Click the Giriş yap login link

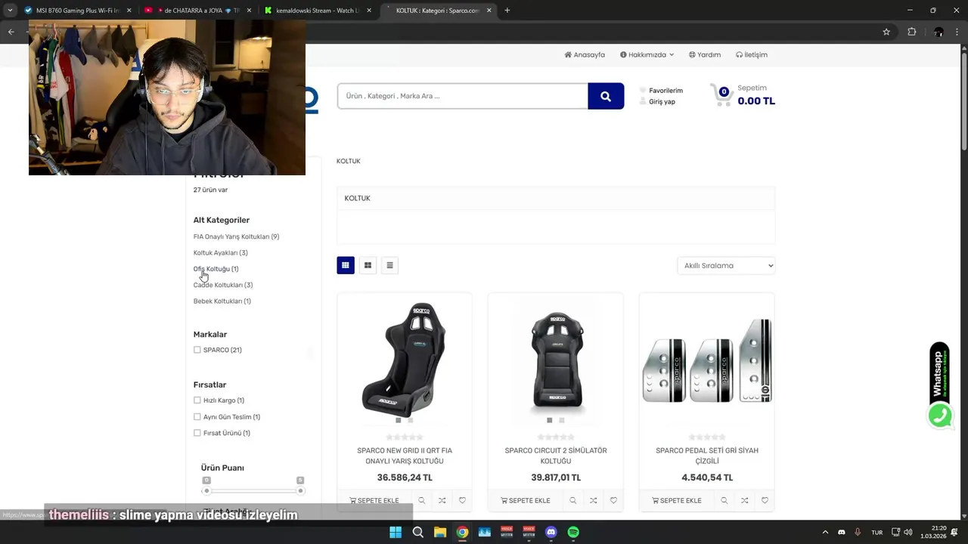662,102
